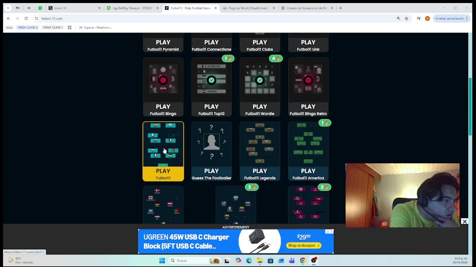Bookmark this page with the star
Viewport: 476px width, 267px height.
point(406,18)
